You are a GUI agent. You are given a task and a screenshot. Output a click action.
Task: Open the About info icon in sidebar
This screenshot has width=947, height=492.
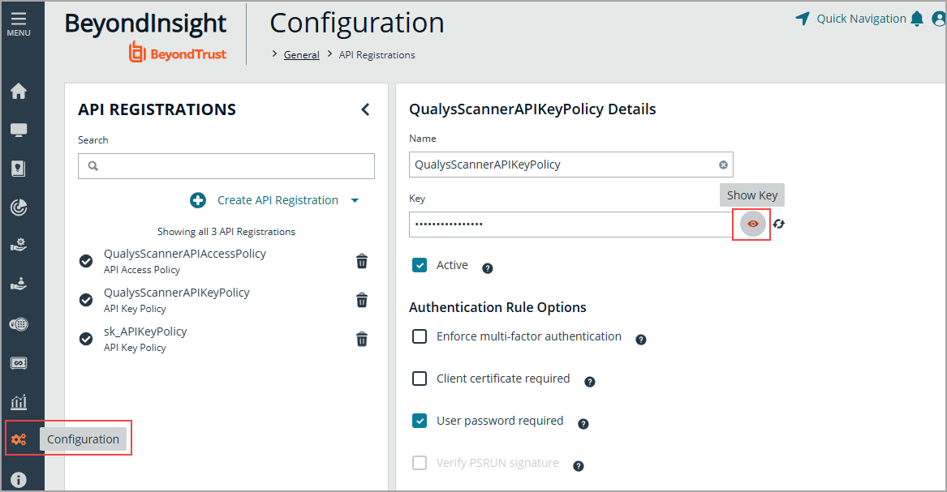18,480
